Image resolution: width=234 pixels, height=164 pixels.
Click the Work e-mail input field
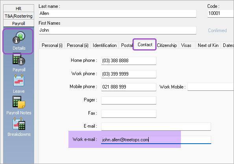156,140
